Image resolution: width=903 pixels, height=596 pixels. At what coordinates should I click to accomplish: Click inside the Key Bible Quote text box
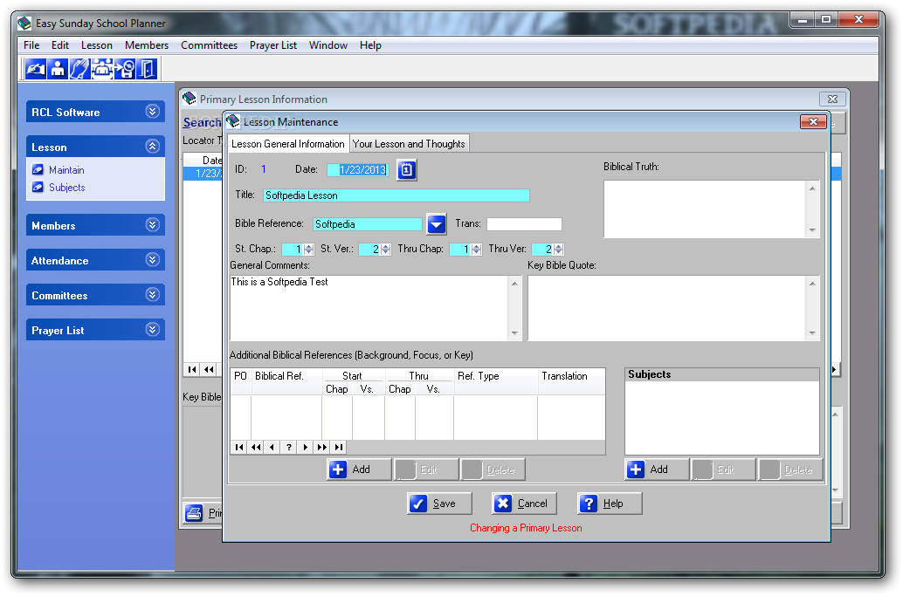667,308
